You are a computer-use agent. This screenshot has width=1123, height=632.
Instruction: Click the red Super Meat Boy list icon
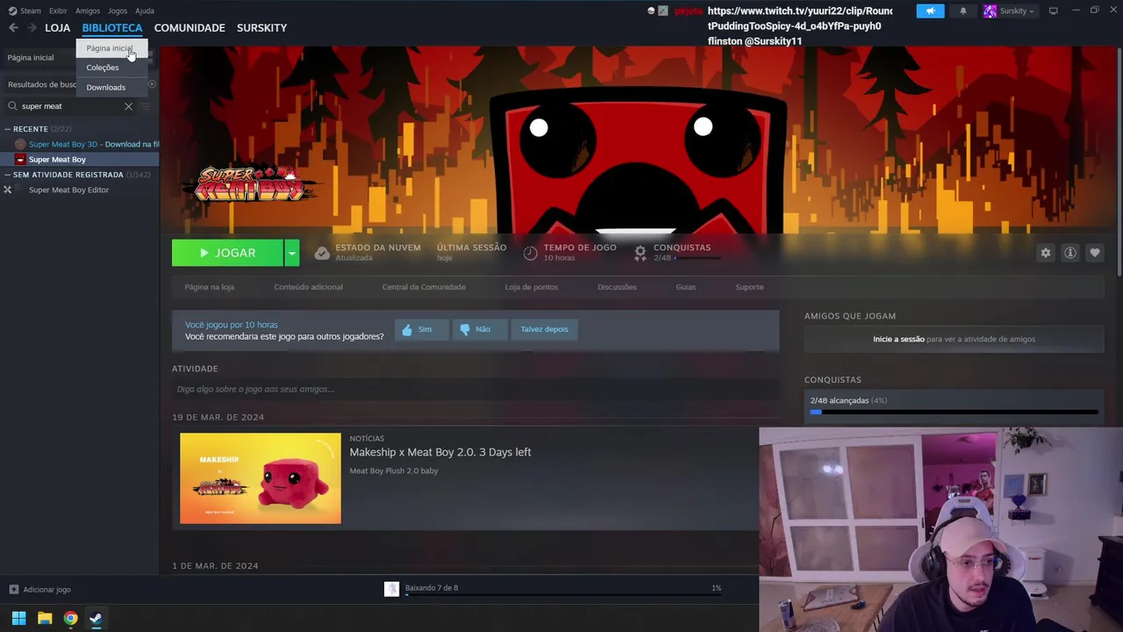[x=20, y=160]
